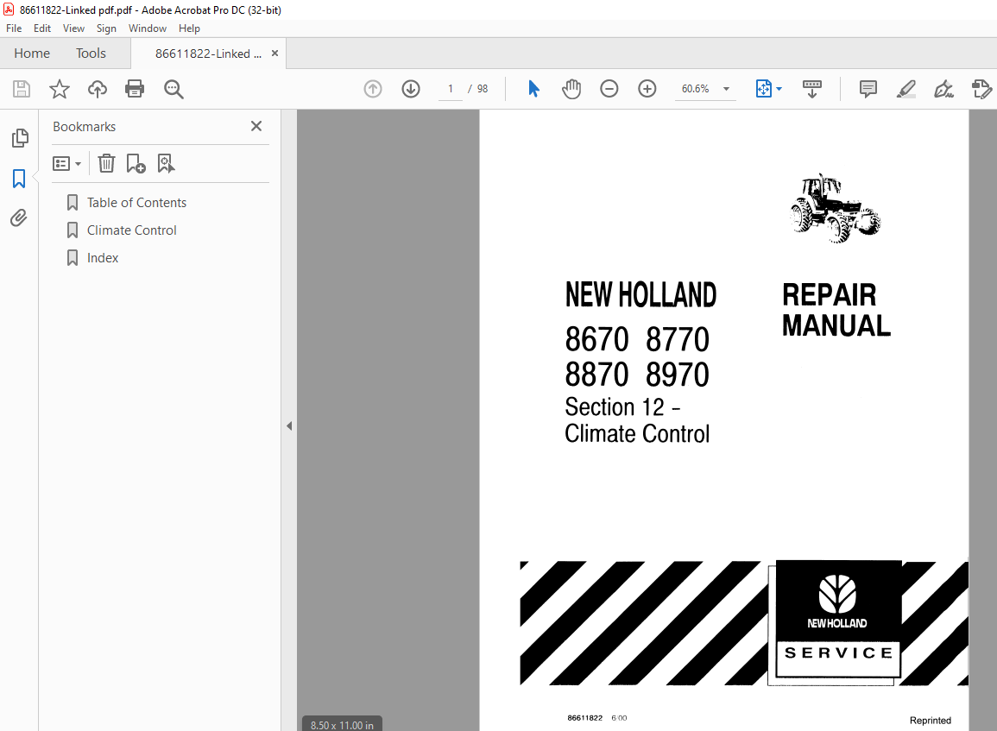Open the File menu
Image resolution: width=997 pixels, height=731 pixels.
[x=14, y=28]
